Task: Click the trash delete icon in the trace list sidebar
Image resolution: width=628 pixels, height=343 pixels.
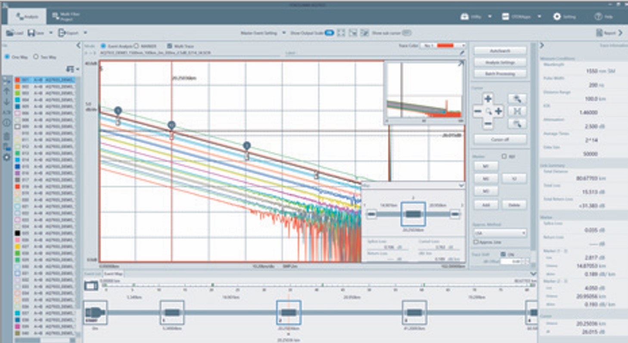Action: [6, 136]
